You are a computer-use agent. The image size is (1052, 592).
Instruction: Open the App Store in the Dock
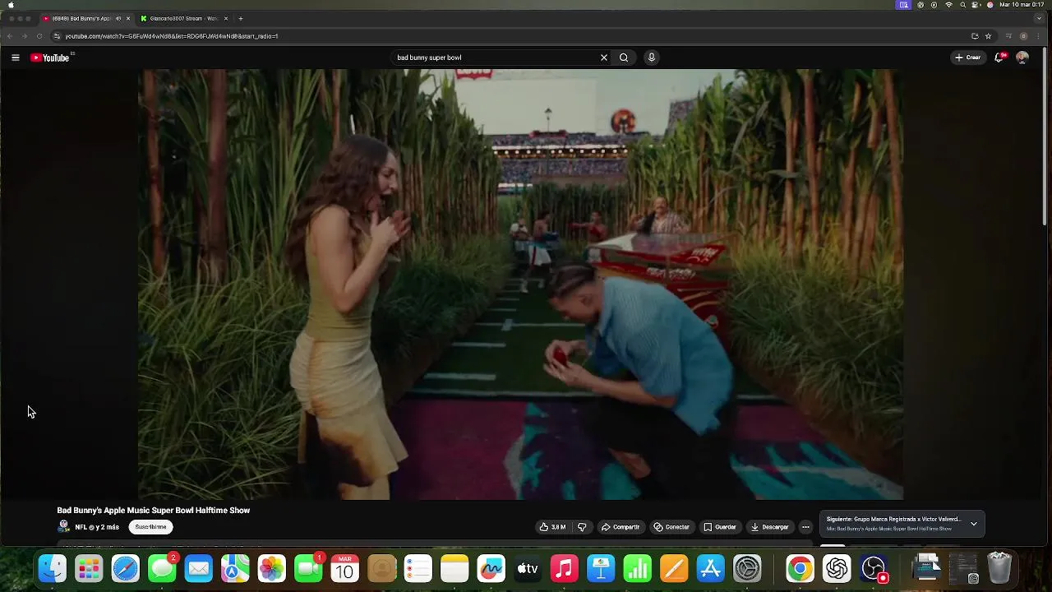[710, 569]
